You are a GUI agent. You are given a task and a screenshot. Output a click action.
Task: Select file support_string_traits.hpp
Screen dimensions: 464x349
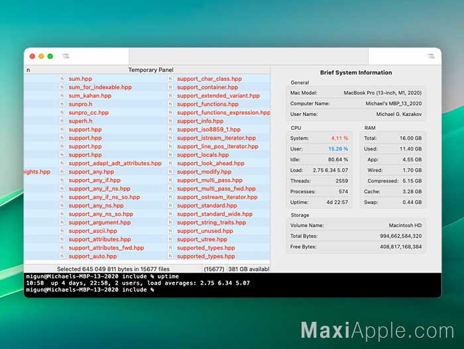coord(211,222)
